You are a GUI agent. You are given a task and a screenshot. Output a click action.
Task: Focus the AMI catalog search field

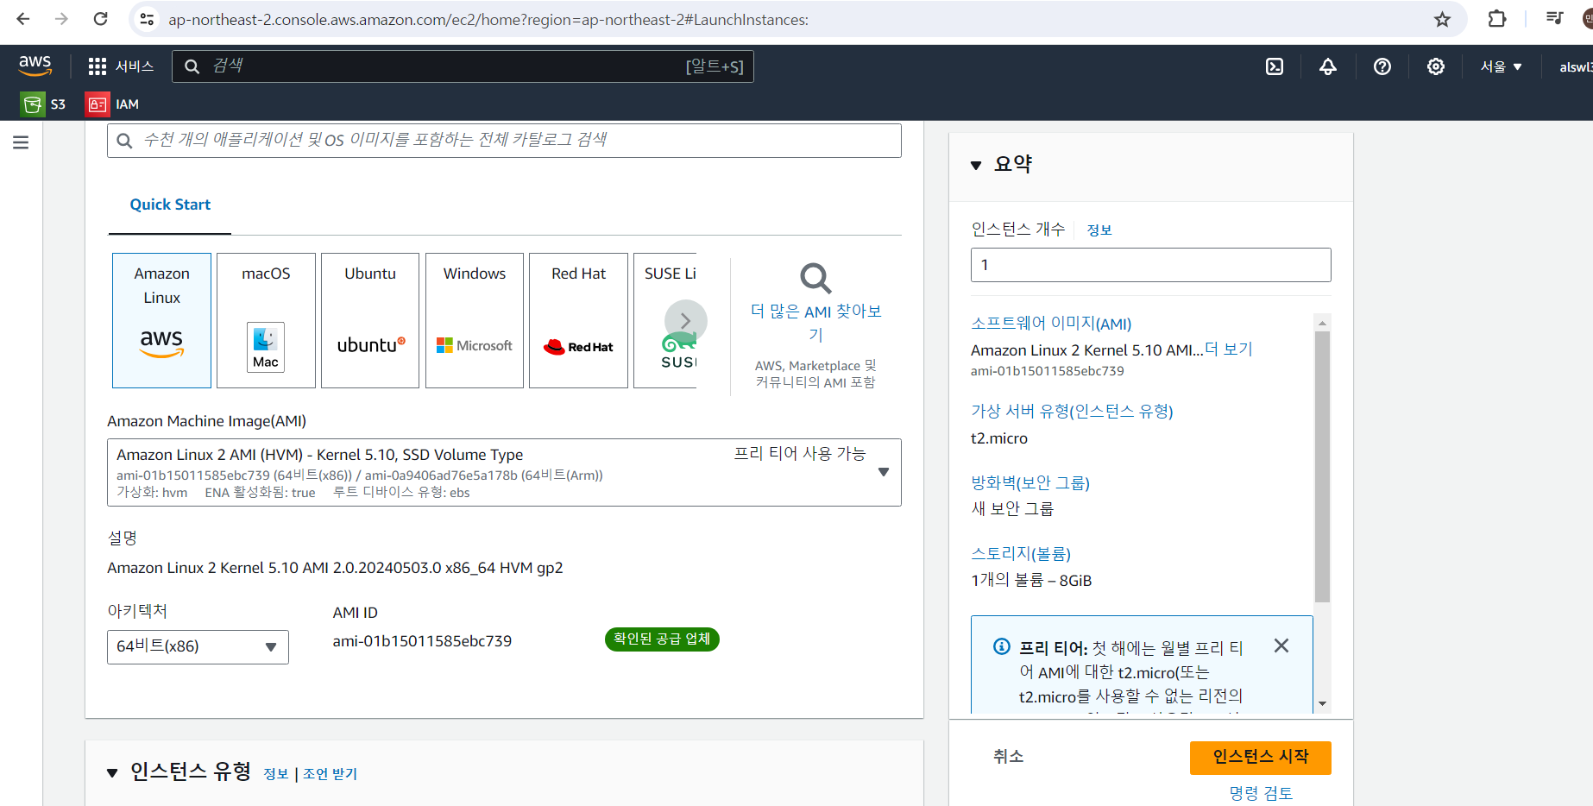coord(504,141)
